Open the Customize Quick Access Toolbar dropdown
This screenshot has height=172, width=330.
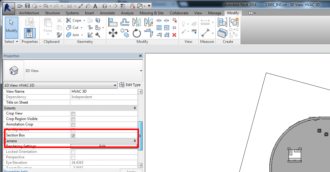[x=149, y=6]
